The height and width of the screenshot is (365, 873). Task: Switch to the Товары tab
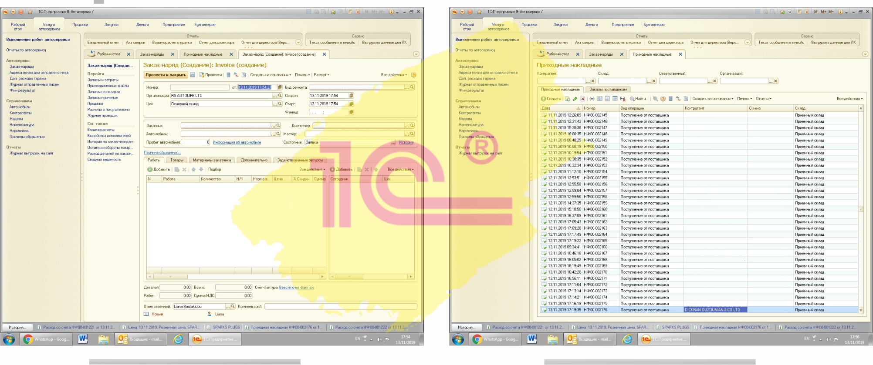176,160
